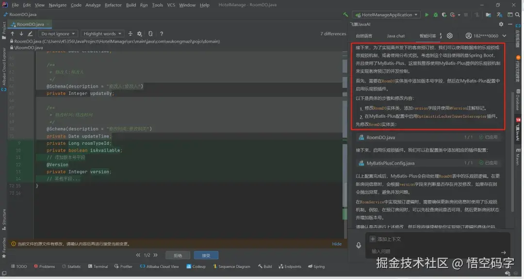Click the Run with Coverage icon
The height and width of the screenshot is (279, 524).
pos(444,15)
